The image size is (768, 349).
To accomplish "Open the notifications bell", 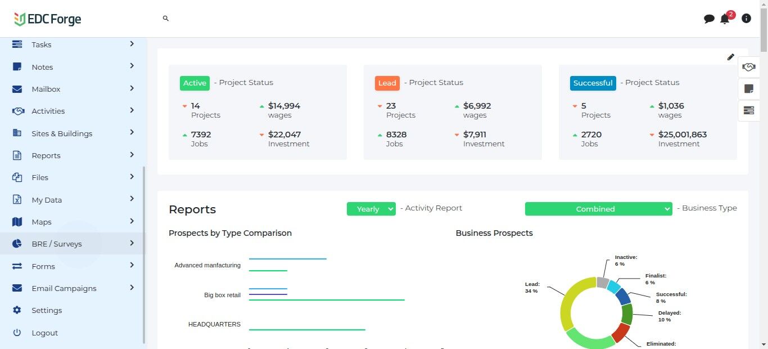I will pos(725,19).
